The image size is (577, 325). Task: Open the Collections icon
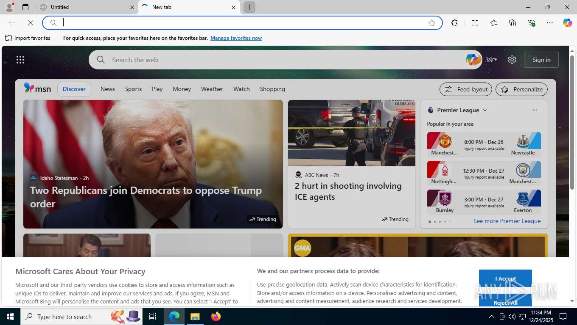click(513, 23)
